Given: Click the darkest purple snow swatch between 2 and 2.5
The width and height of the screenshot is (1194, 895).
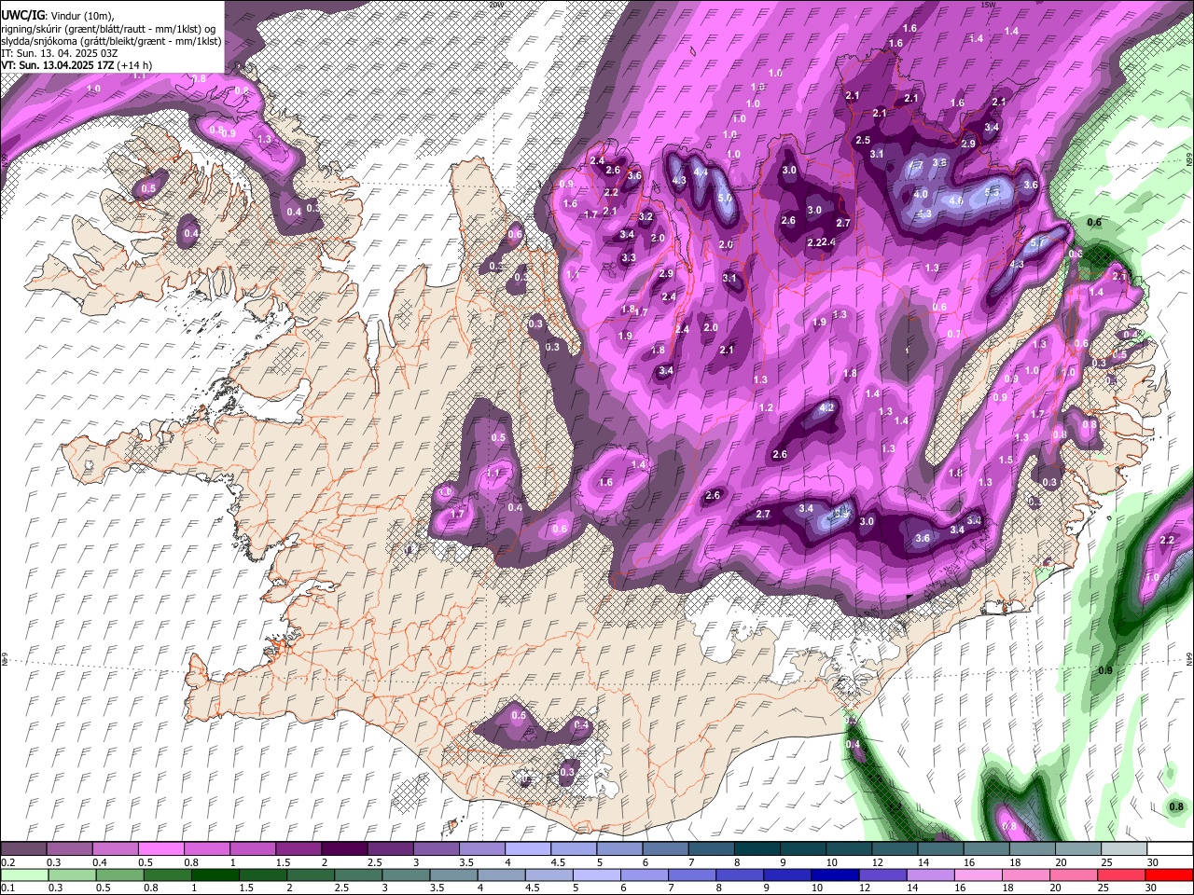Looking at the screenshot, I should [344, 849].
